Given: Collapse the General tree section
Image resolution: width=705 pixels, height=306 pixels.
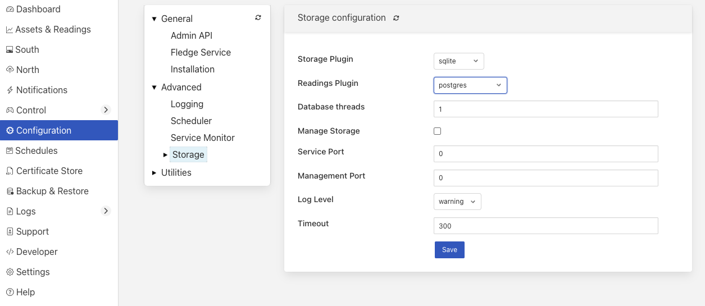Looking at the screenshot, I should [154, 19].
